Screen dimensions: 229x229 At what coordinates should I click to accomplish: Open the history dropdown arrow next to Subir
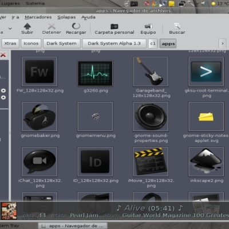(10, 29)
